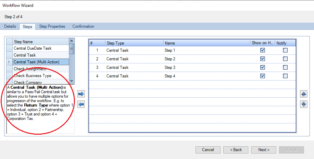The height and width of the screenshot is (159, 314).
Task: Proceed with the Next > button
Action: click(263, 150)
